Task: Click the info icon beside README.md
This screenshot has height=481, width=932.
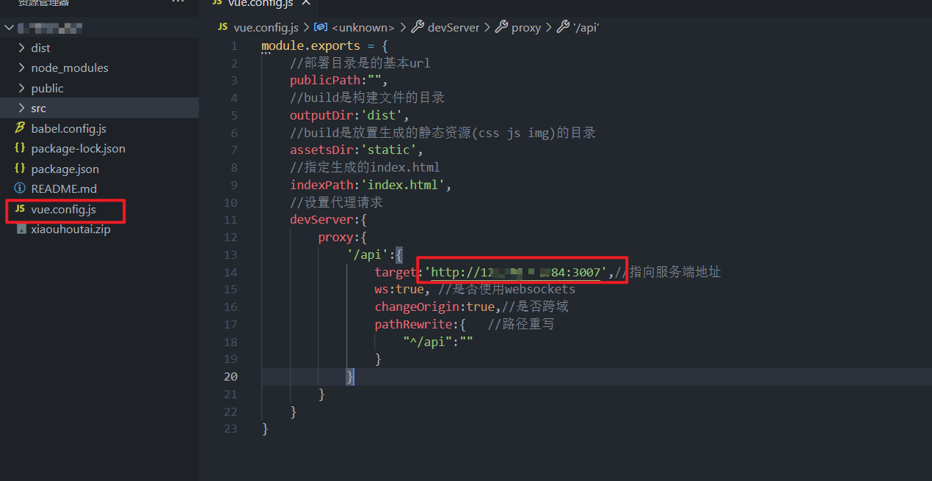Action: [20, 188]
